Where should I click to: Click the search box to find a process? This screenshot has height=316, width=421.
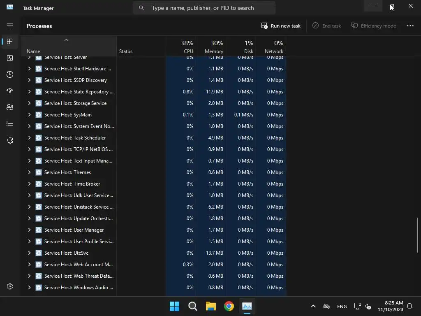click(204, 8)
